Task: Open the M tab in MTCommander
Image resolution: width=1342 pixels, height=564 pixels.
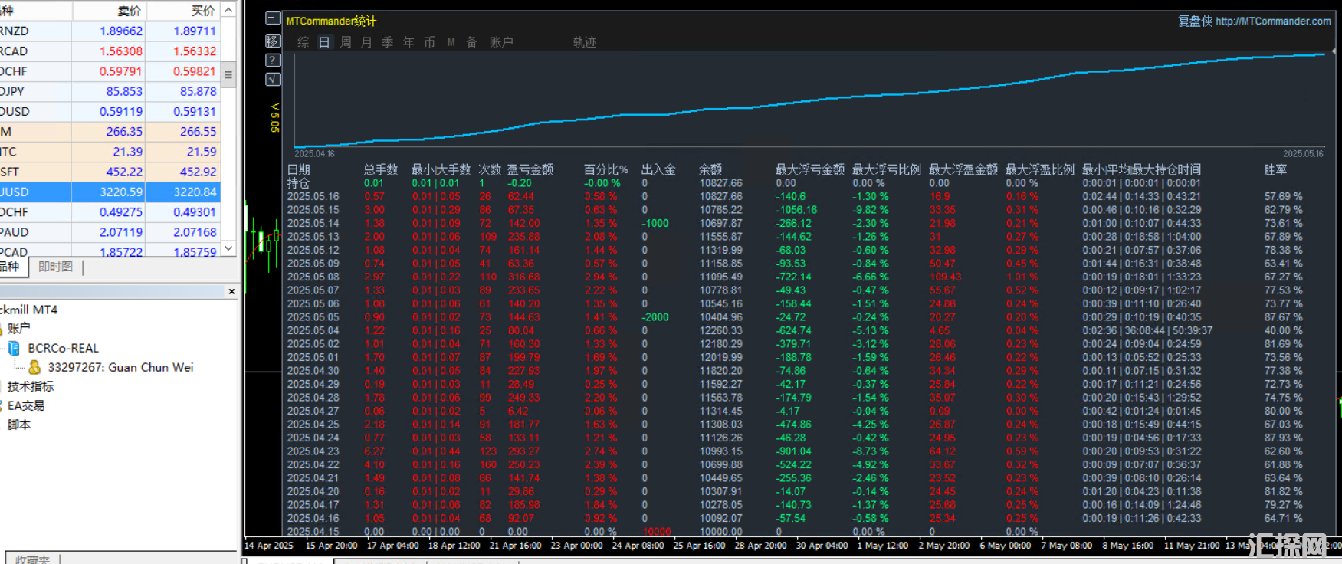Action: tap(451, 42)
